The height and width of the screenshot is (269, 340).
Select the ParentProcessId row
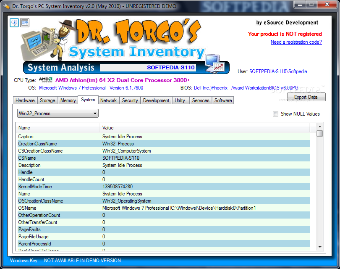(164, 244)
